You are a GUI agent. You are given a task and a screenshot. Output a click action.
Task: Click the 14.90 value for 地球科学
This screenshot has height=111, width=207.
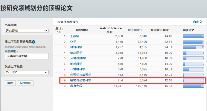[168, 64]
